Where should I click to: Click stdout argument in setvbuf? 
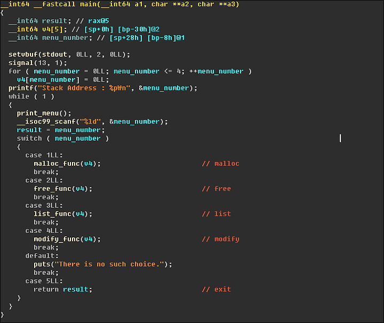[x=54, y=54]
